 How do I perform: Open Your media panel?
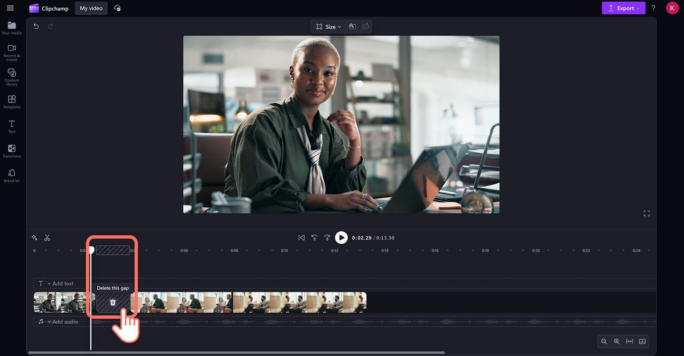(12, 28)
